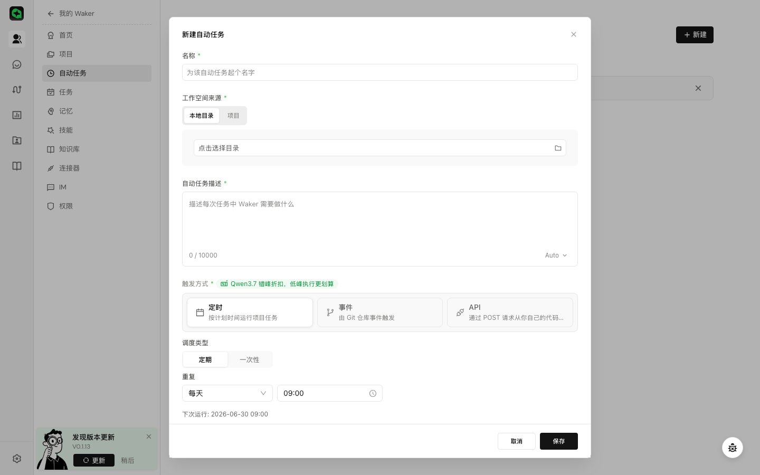
Task: Open the contacts icon in left rail
Action: point(17,39)
